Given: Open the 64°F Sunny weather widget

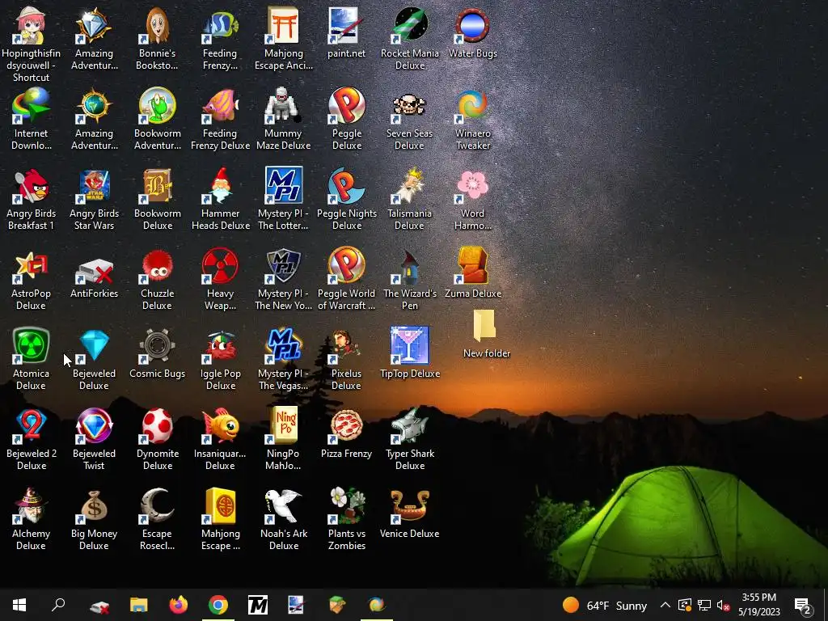Looking at the screenshot, I should (605, 605).
